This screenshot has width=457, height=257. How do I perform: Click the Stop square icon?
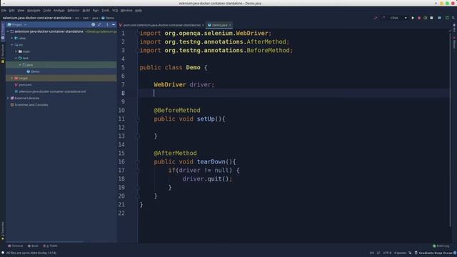coord(431,18)
